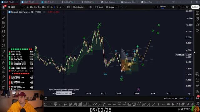Select the Text tool in left sidebar

3,41
